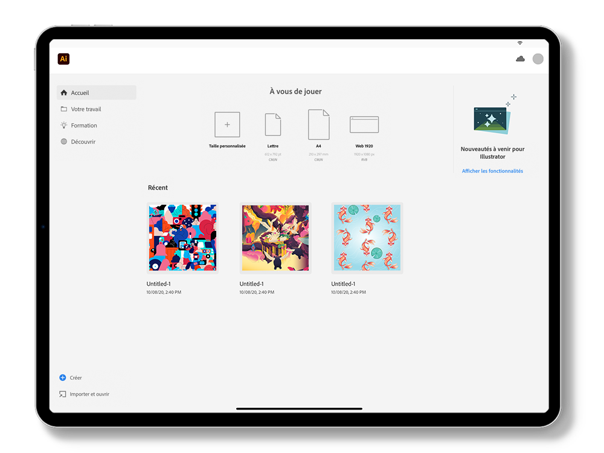Open the account profile avatar
This screenshot has height=453, width=604.
point(538,59)
